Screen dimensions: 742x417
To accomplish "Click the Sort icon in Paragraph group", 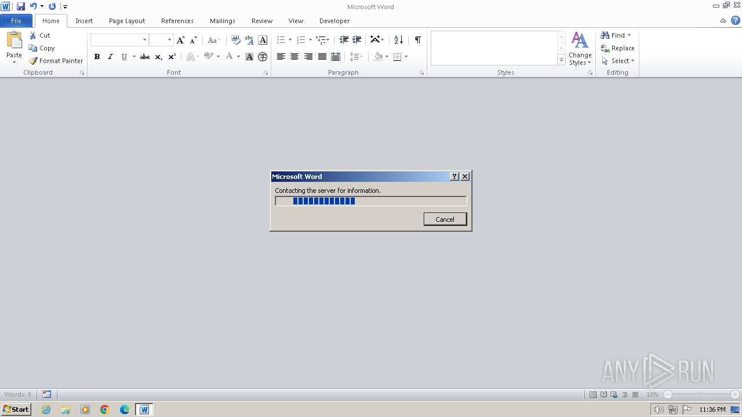I will 398,40.
